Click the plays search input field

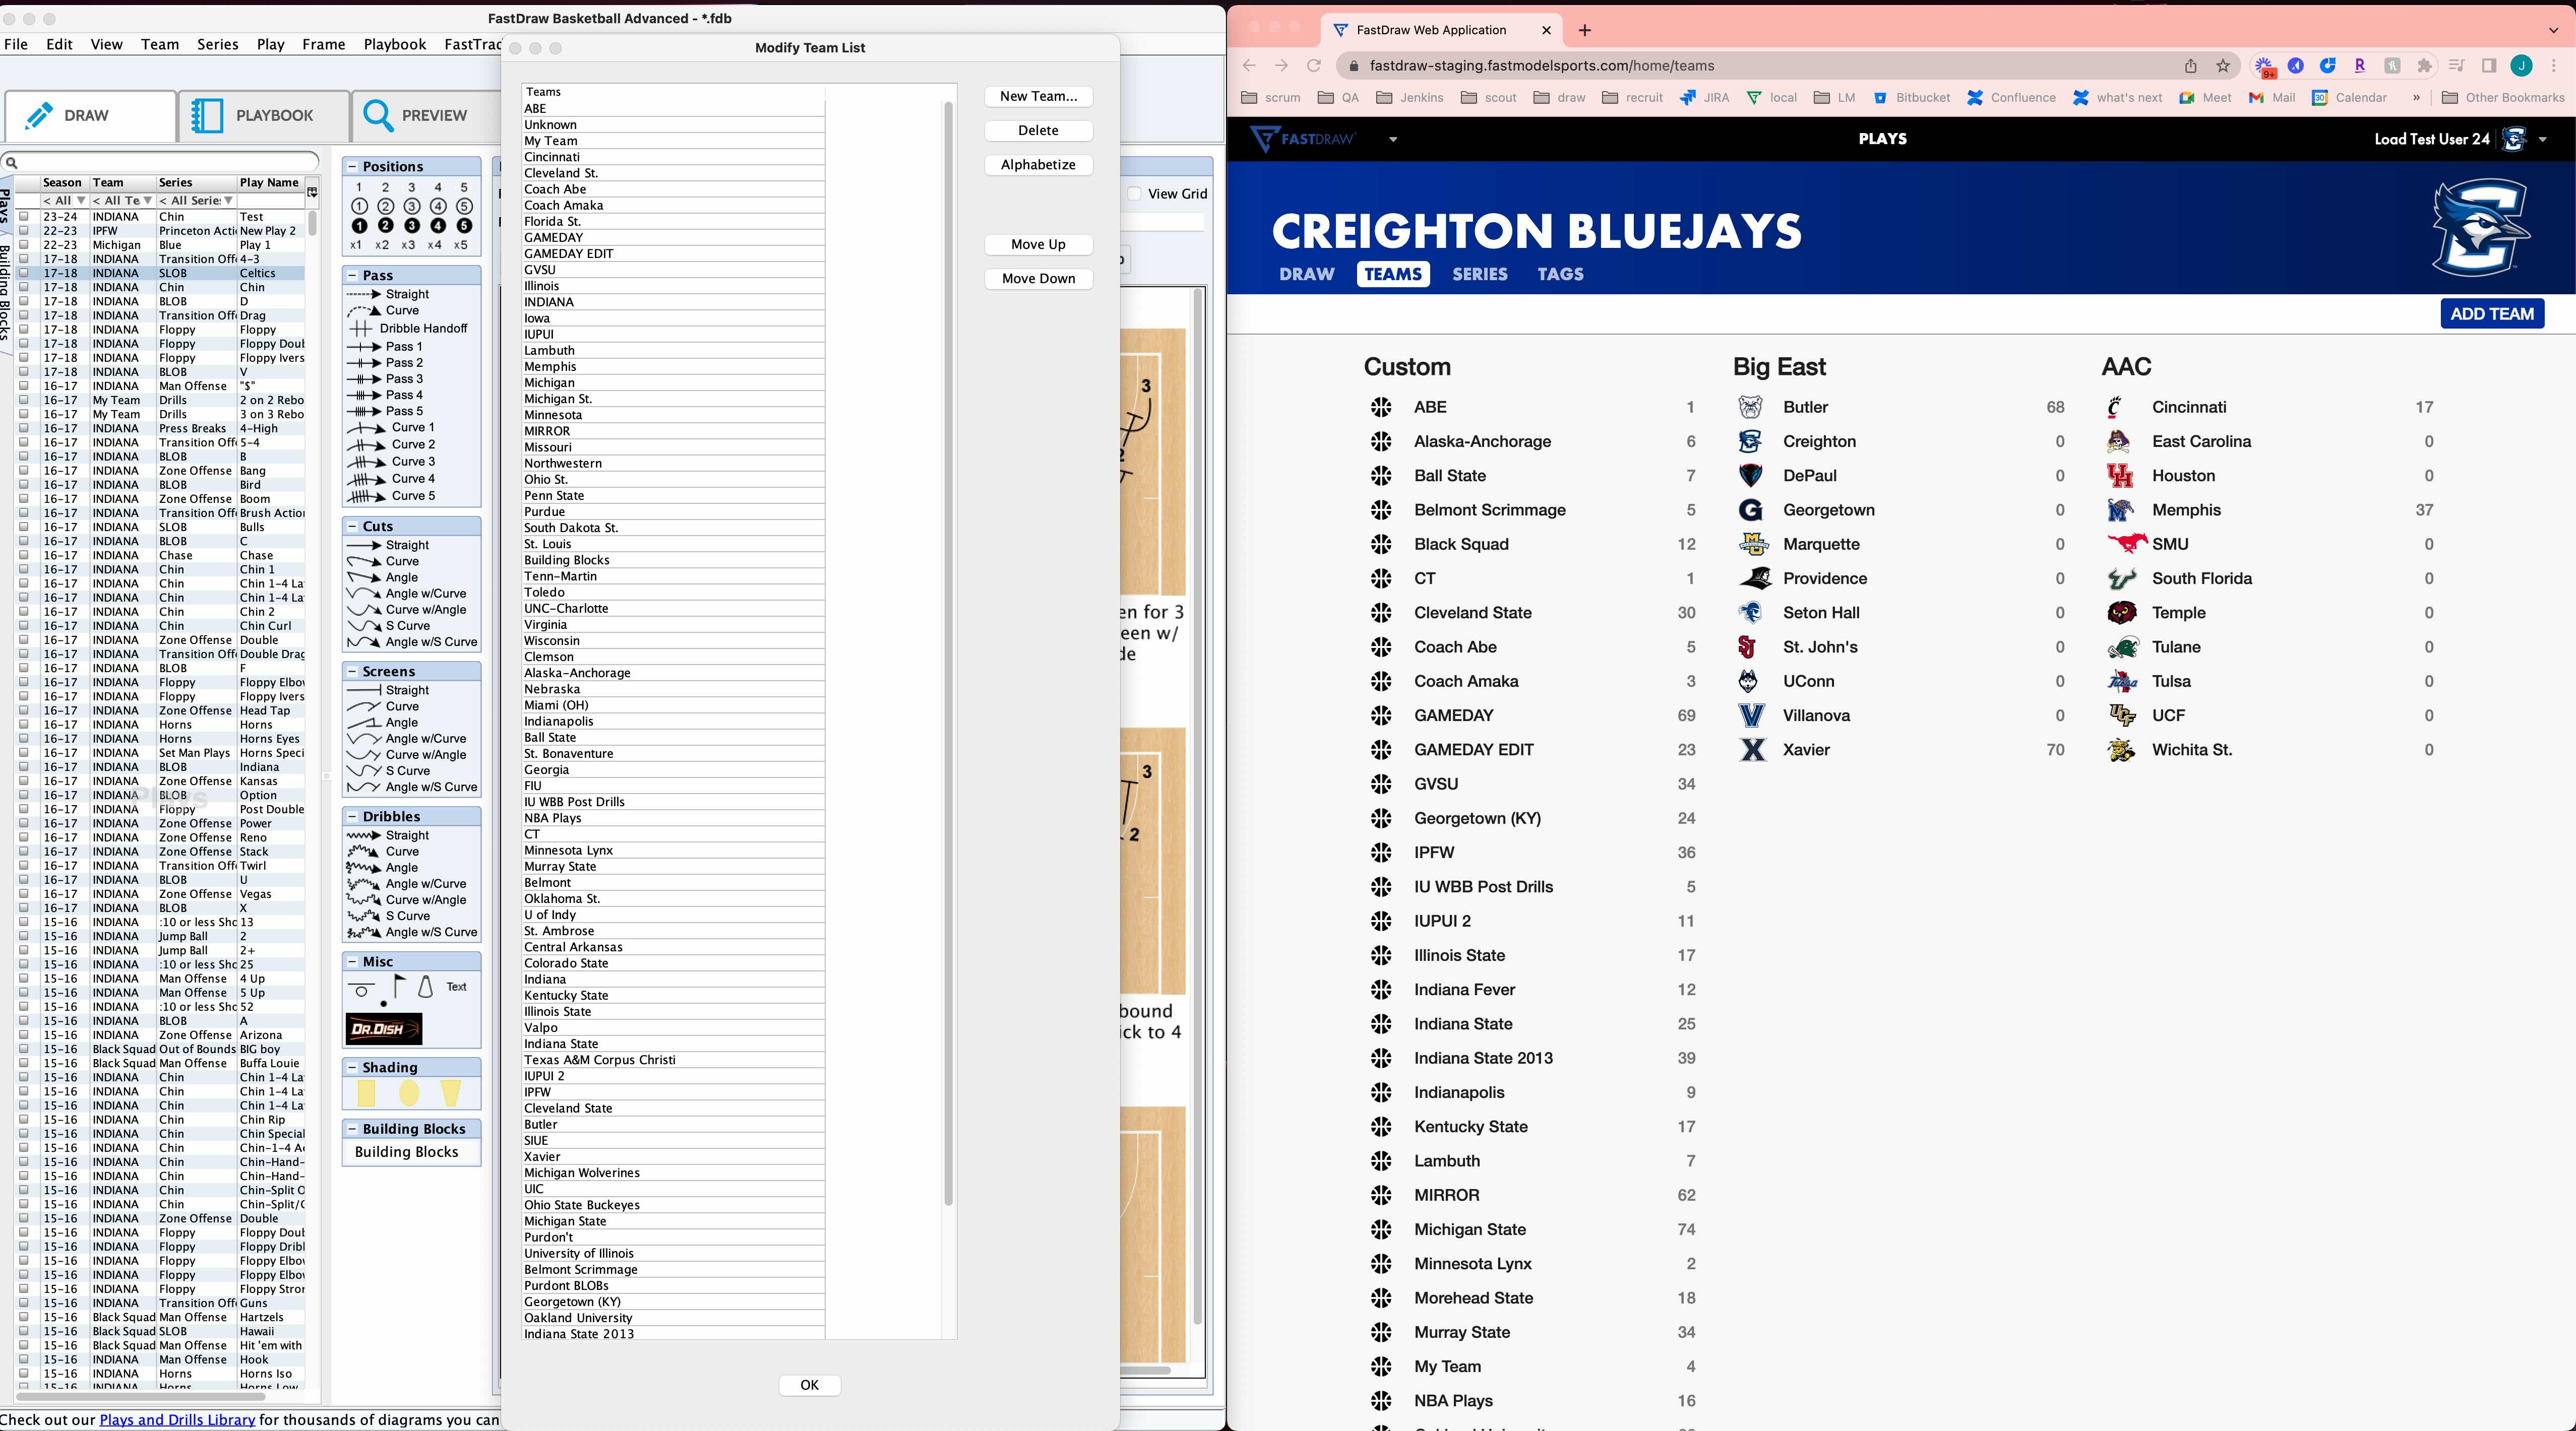click(160, 162)
